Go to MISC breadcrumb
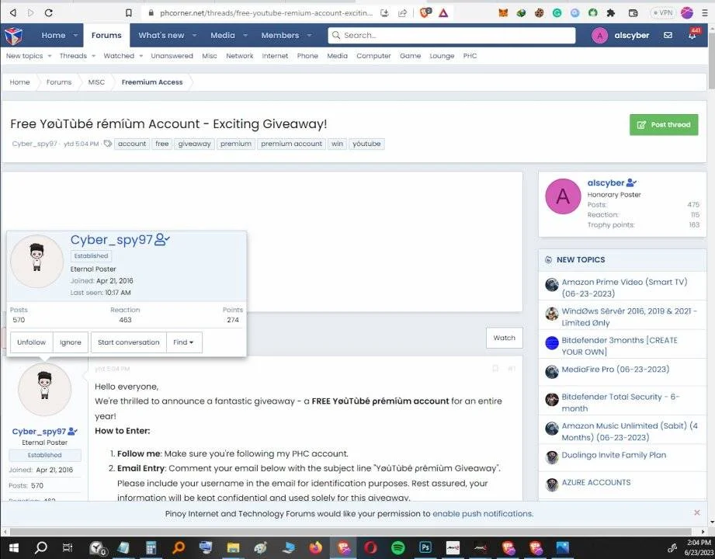The width and height of the screenshot is (715, 559). point(96,82)
